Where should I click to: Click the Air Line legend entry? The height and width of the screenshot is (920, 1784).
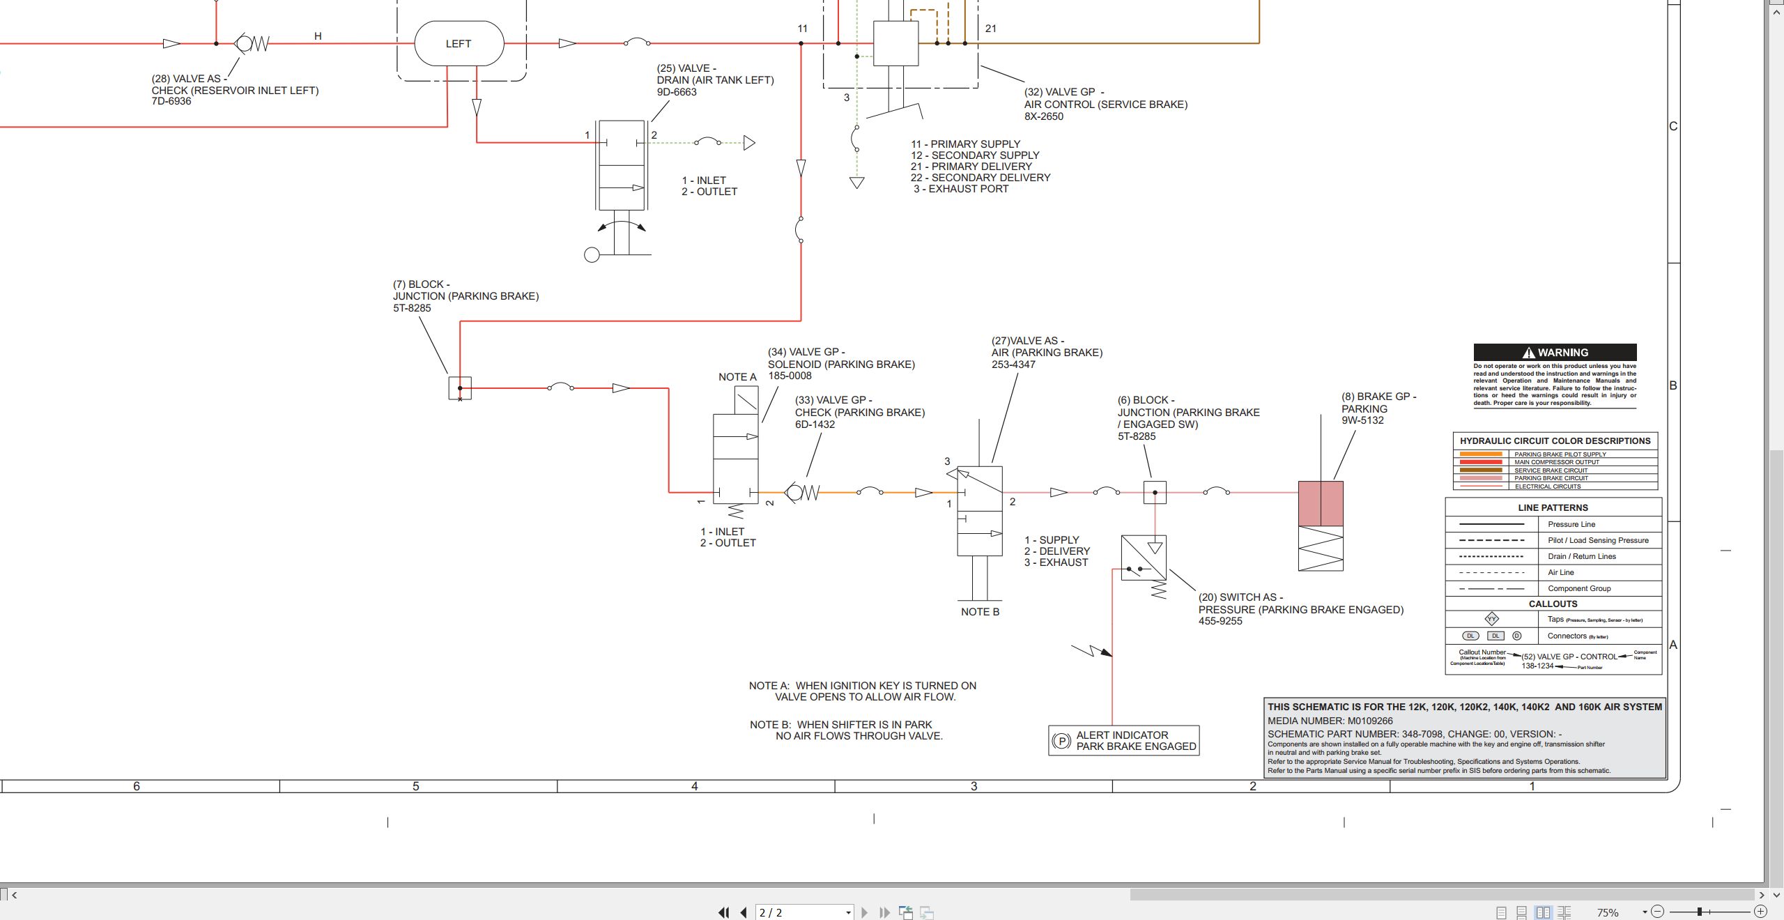click(1553, 572)
